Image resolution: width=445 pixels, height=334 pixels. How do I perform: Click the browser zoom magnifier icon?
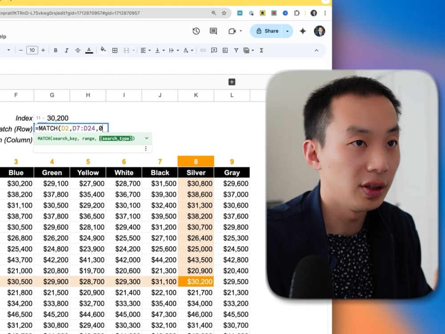pyautogui.click(x=214, y=13)
